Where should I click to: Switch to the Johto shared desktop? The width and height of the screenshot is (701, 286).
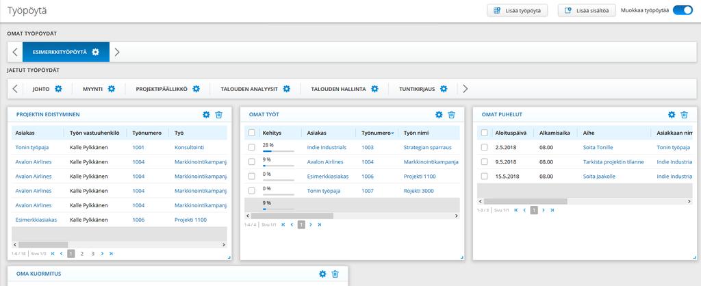tap(41, 89)
